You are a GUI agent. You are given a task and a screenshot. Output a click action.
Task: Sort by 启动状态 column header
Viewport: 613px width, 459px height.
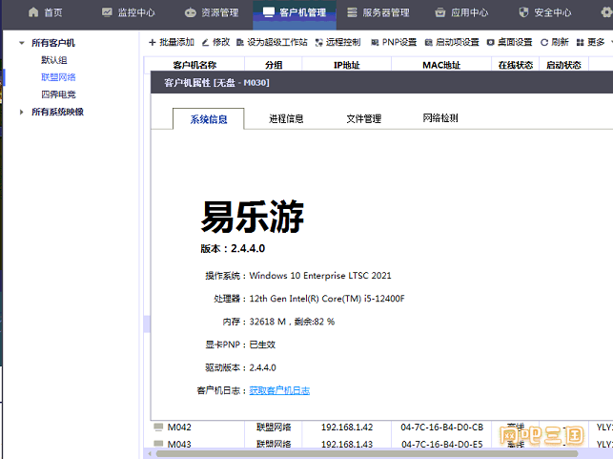[563, 65]
